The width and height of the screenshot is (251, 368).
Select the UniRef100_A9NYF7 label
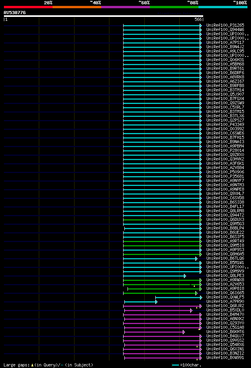pyautogui.click(x=225, y=181)
